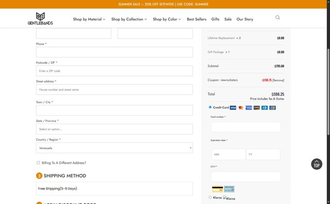The height and width of the screenshot is (204, 330).
Task: Focus the Town / City field
Action: [x=114, y=110]
